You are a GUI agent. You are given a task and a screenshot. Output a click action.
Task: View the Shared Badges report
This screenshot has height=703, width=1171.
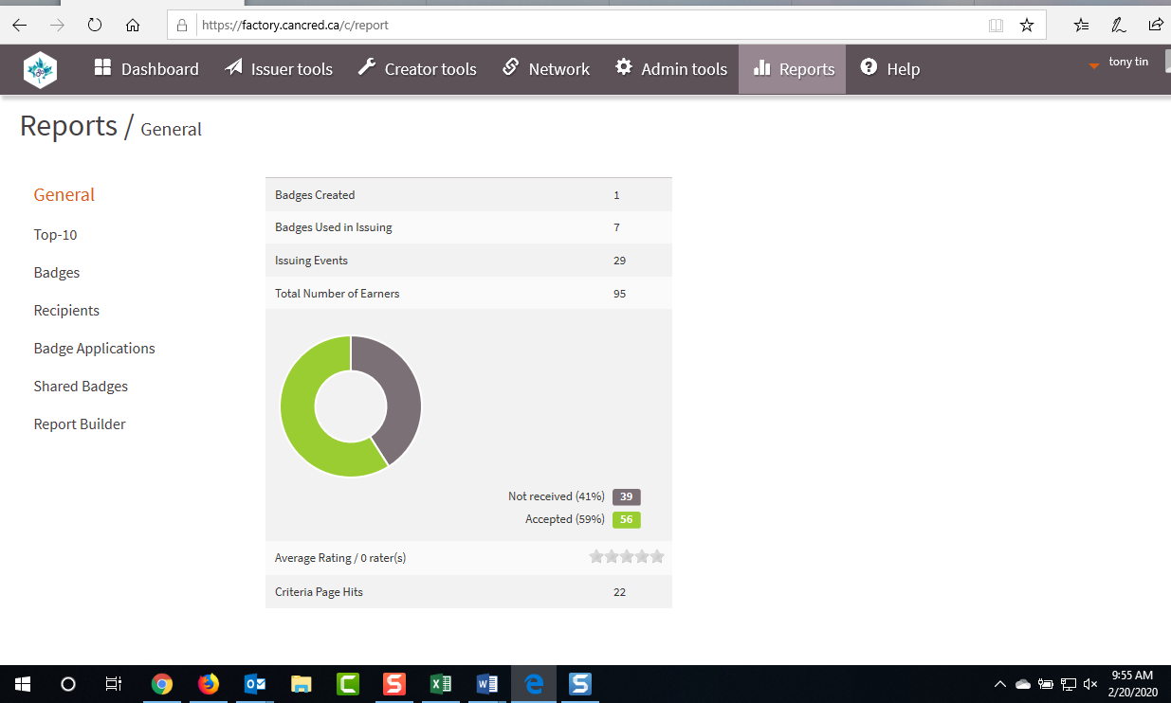81,387
